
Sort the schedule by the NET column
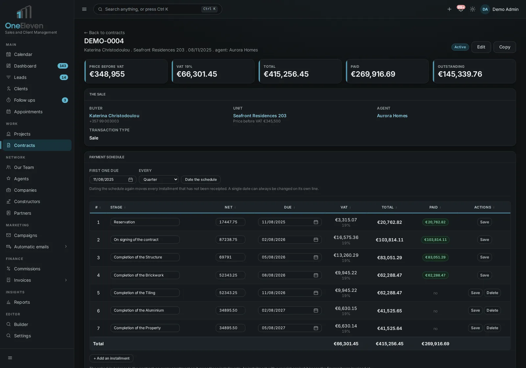tap(230, 207)
